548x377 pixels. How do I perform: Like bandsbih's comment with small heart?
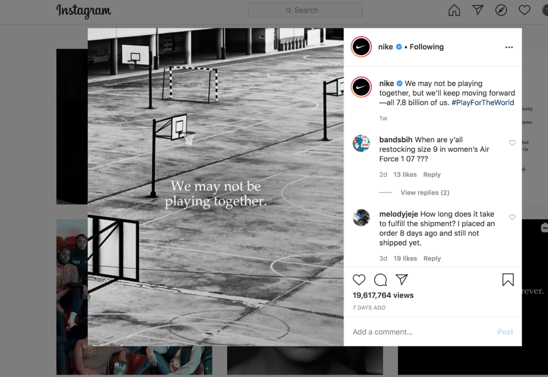(512, 143)
